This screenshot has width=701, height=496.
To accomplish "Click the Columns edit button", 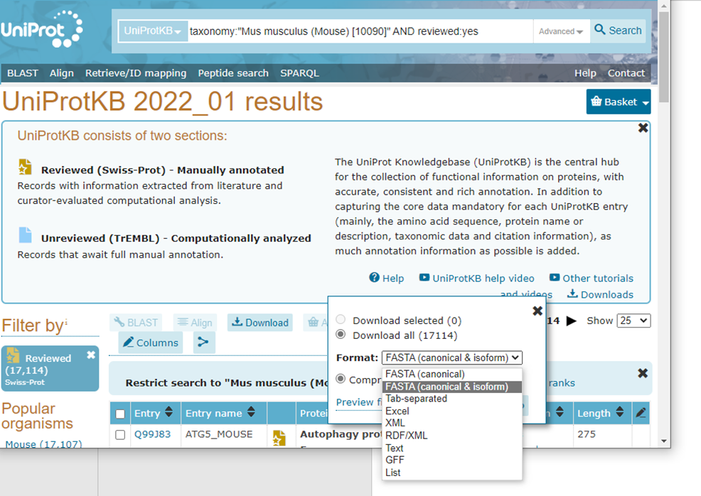I will click(x=151, y=343).
